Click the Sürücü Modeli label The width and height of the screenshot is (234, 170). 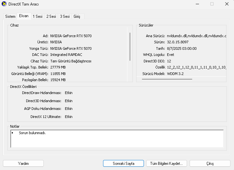pyautogui.click(x=154, y=74)
